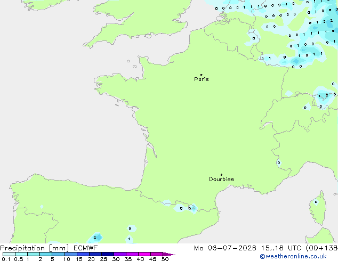Click the 40–45 mm magenta swatch
The width and height of the screenshot is (338, 261).
144,254
